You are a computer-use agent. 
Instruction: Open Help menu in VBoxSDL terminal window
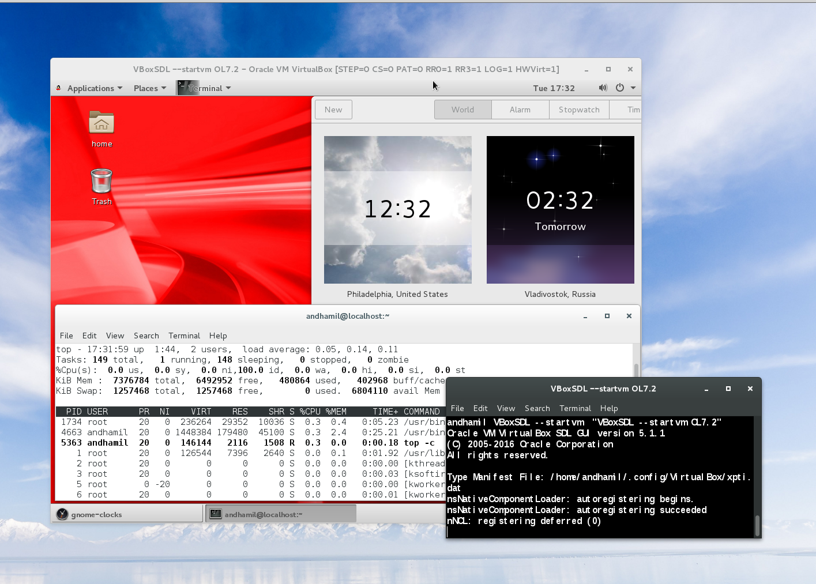tap(609, 408)
